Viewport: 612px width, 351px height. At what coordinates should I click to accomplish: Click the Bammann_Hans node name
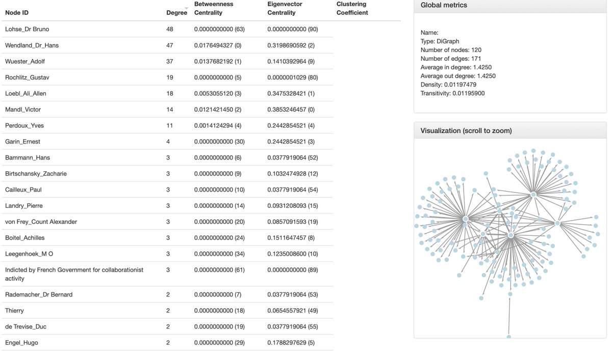(28, 158)
